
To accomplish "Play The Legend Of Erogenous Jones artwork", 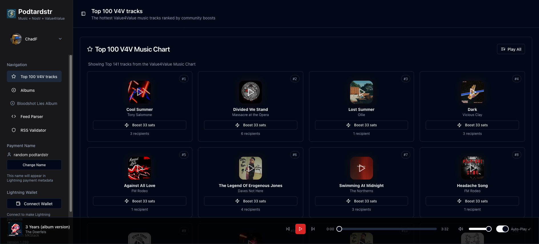I will [251, 168].
